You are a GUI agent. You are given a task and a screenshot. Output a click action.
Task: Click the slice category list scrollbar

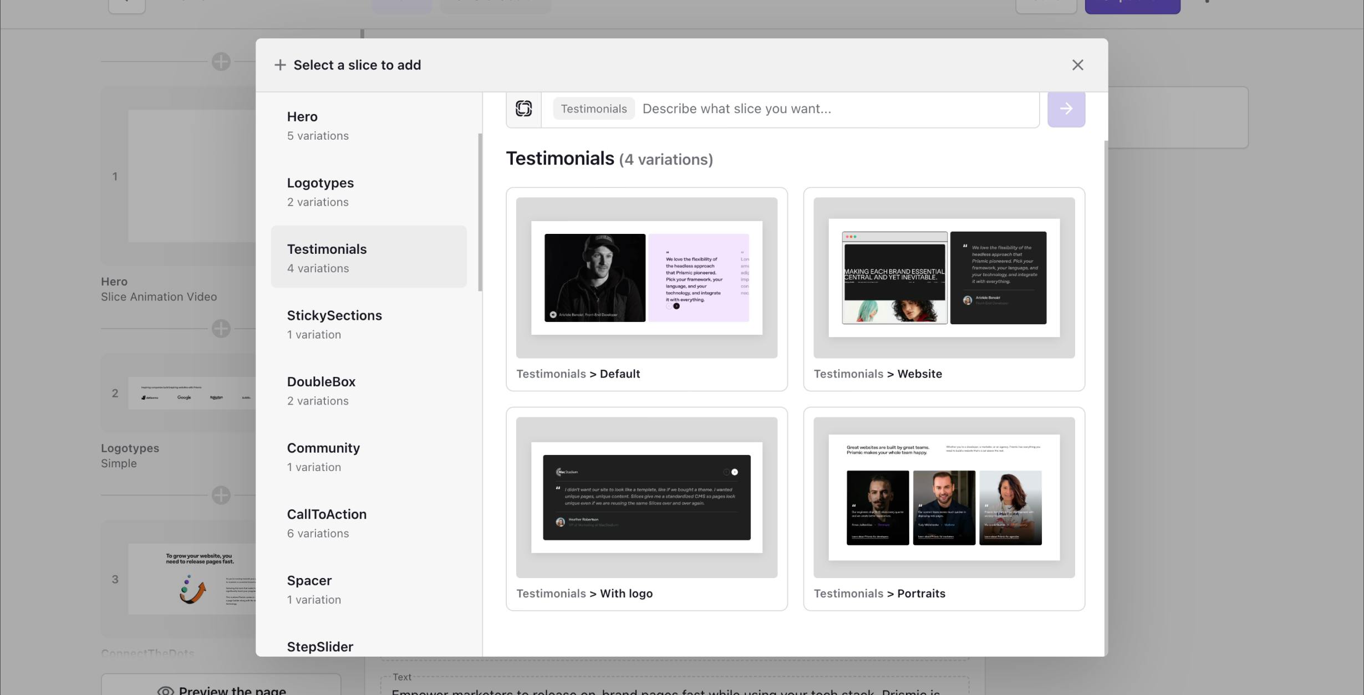tap(480, 212)
